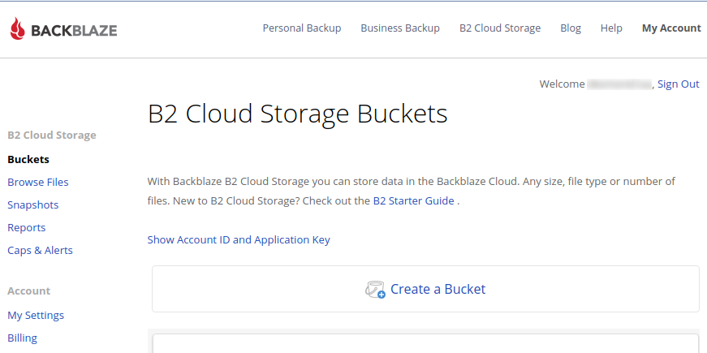This screenshot has width=707, height=353.
Task: Open Reports from the sidebar
Action: (x=26, y=227)
